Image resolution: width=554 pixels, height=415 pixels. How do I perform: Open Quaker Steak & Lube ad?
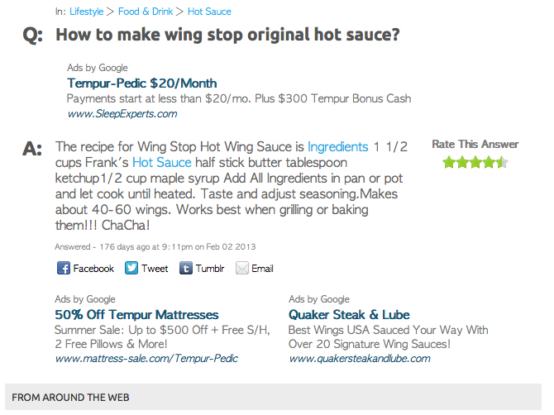349,314
